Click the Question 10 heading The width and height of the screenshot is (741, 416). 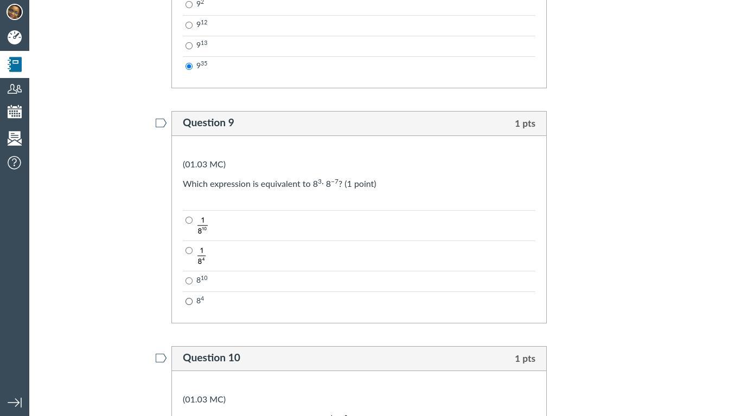point(212,358)
